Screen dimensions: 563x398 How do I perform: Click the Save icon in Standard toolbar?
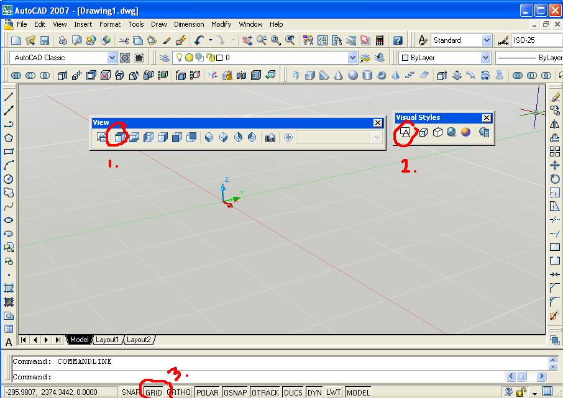point(45,40)
